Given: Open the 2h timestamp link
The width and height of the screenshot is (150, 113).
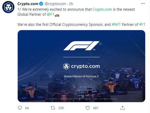Looking at the screenshot, I should [x=71, y=4].
